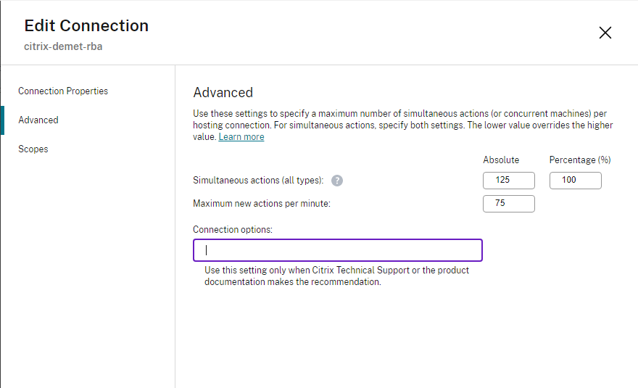Click the Edit Connection dialog title
Viewport: 638px width, 388px height.
pyautogui.click(x=86, y=26)
